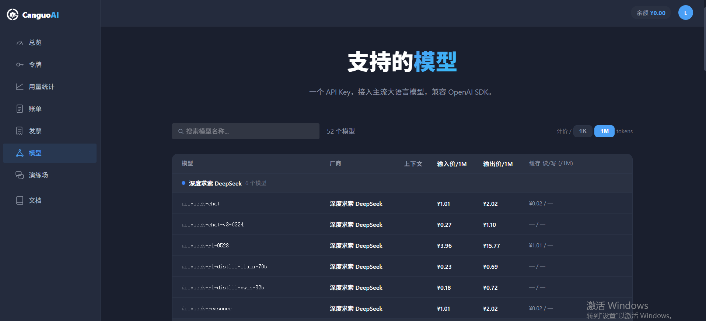Click model name deepseek-r1-distill-qwen-32b
Image resolution: width=706 pixels, height=321 pixels.
(x=223, y=288)
